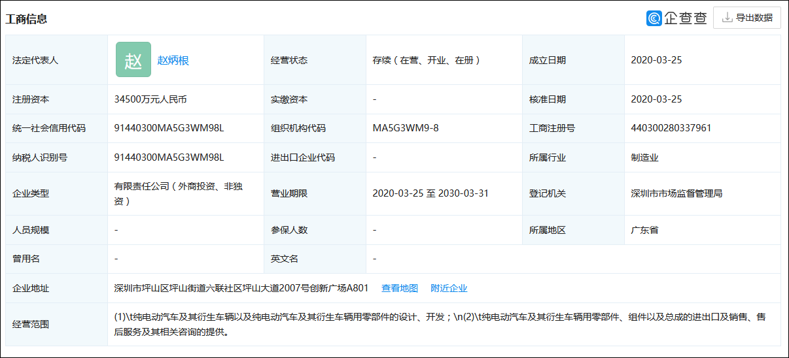Open the 查看地图 map link
789x358 pixels.
pos(400,288)
